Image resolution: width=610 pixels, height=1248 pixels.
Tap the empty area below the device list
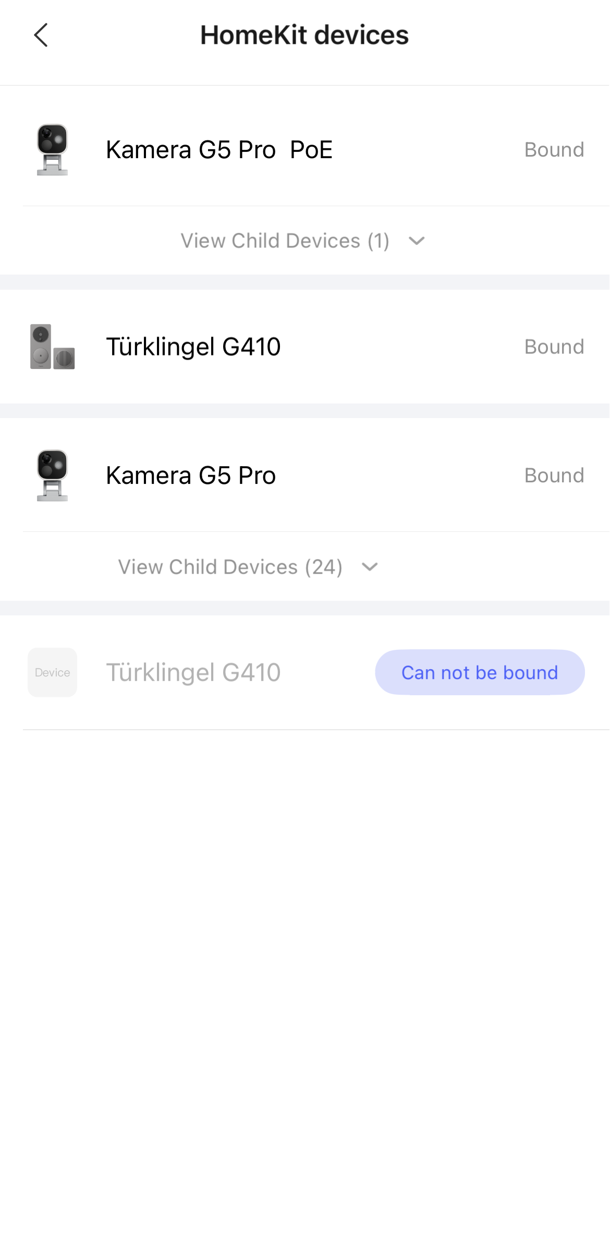[x=304, y=966]
